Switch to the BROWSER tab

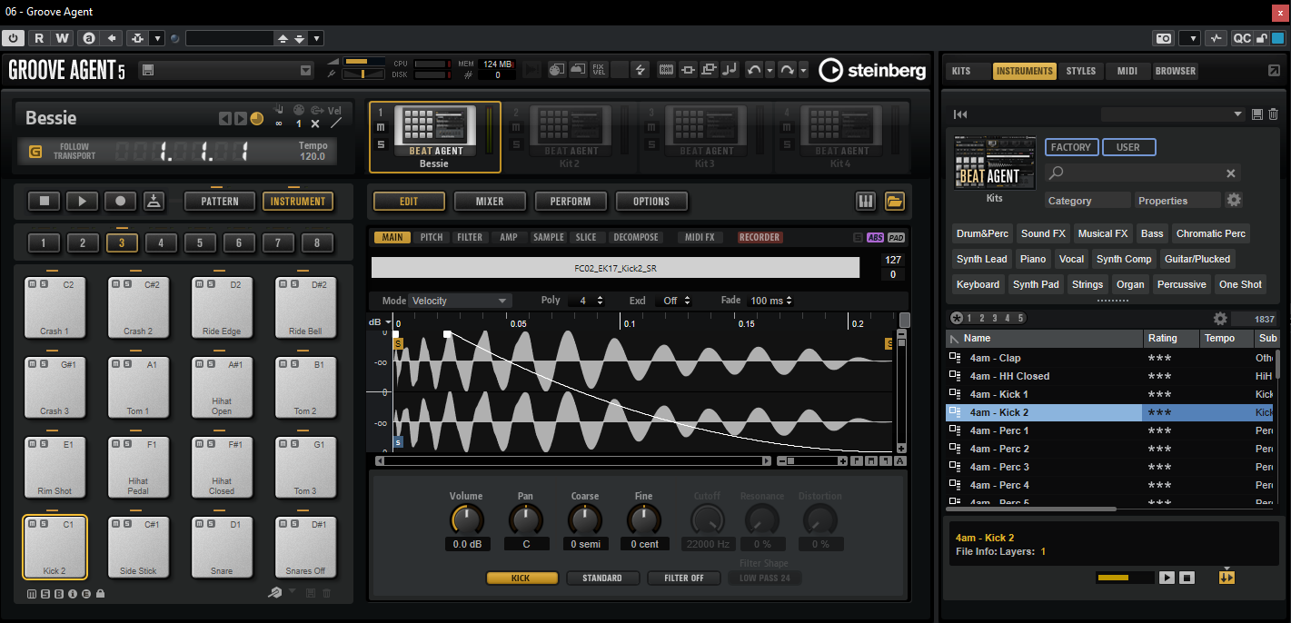pyautogui.click(x=1176, y=71)
